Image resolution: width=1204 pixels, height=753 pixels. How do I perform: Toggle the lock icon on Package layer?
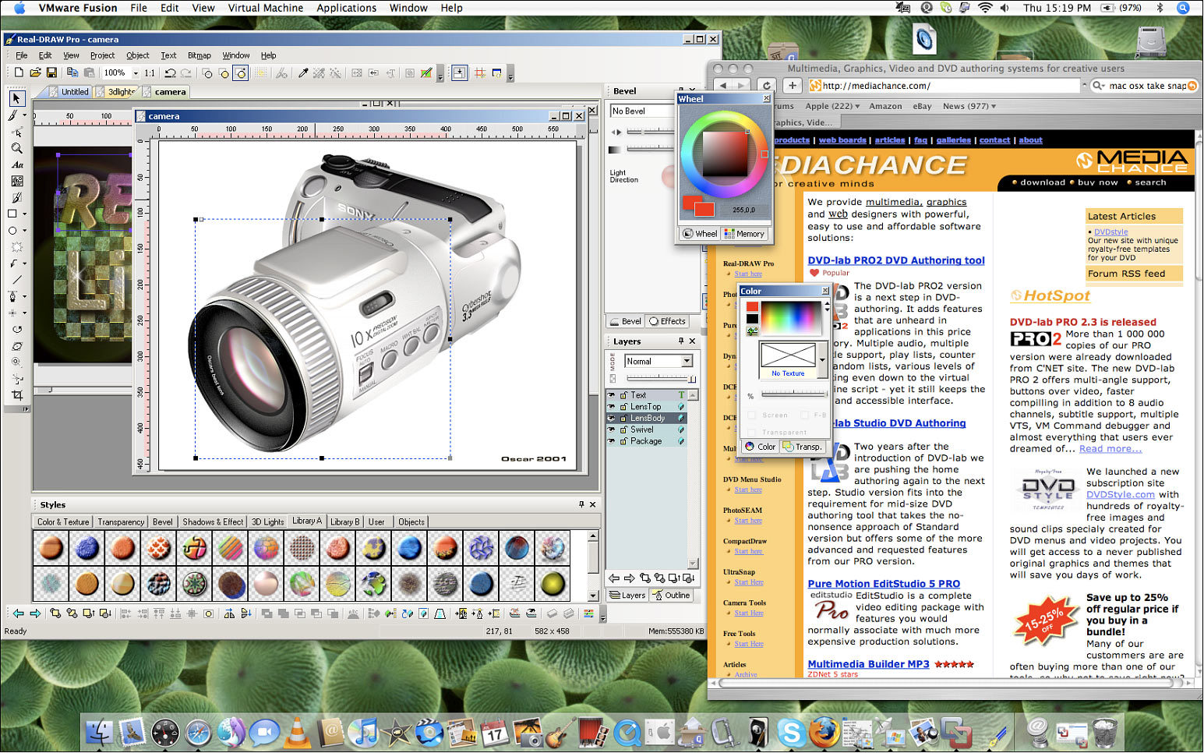[x=624, y=441]
